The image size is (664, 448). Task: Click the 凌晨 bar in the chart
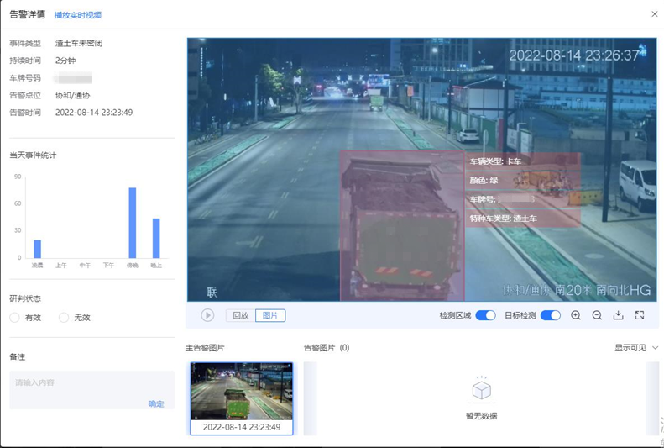[x=37, y=250]
